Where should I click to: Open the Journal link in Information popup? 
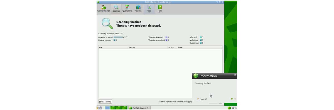tap(203, 99)
